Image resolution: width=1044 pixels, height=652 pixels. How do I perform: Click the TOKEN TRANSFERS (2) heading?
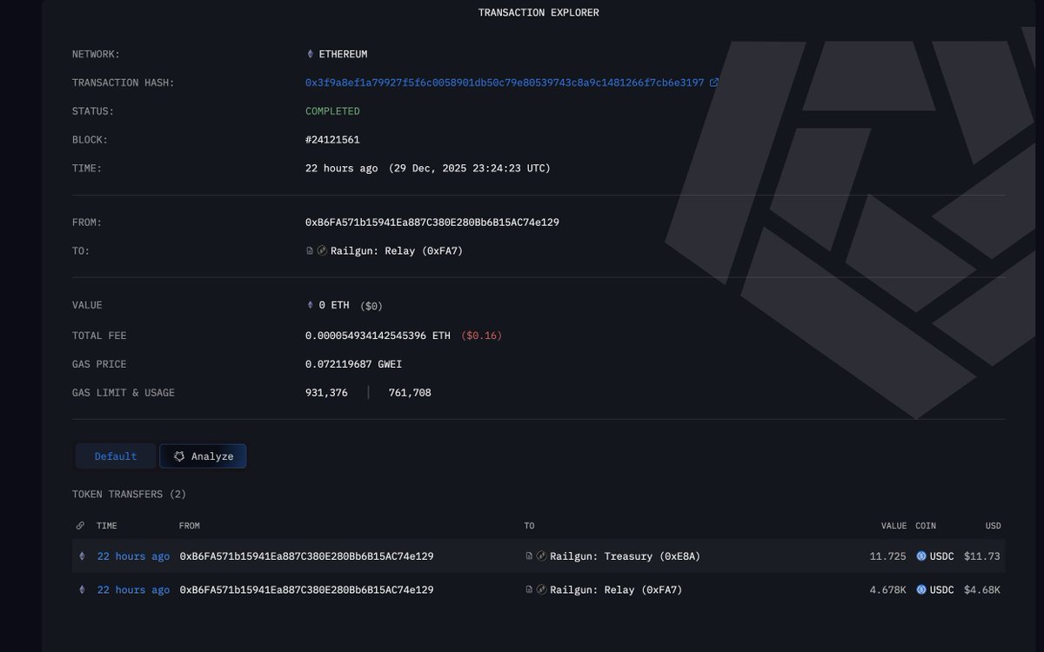(x=129, y=494)
